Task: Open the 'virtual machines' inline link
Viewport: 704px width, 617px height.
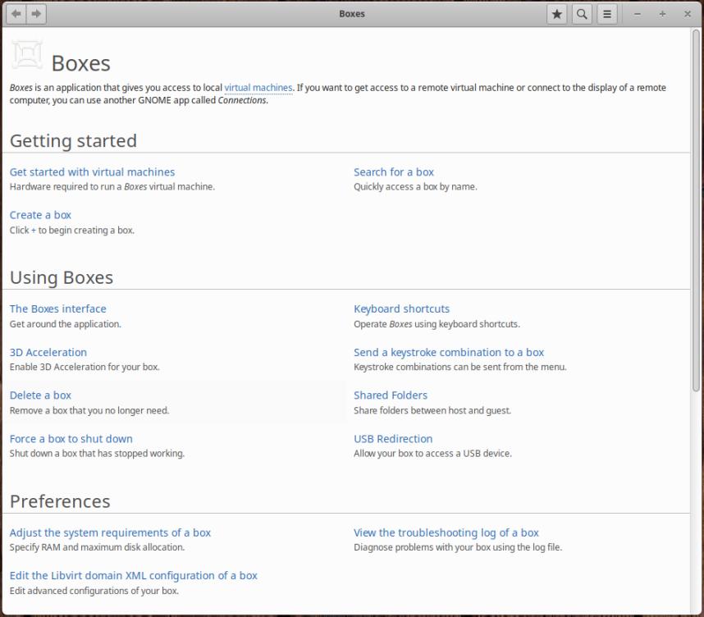Action: coord(258,88)
